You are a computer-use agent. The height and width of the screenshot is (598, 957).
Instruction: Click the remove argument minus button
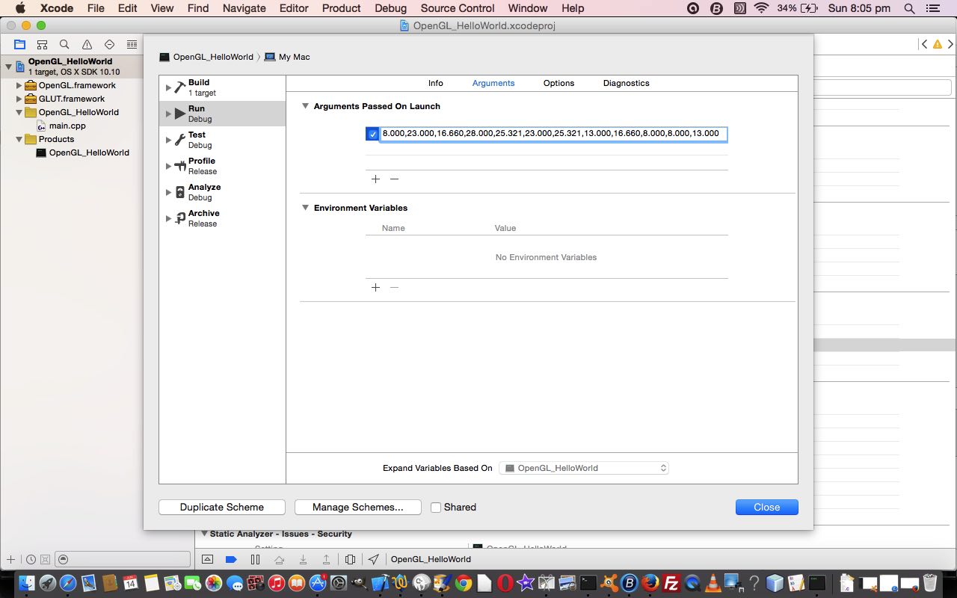(394, 179)
